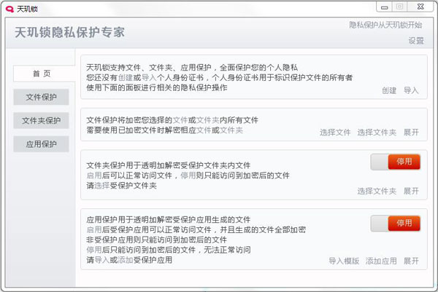
Task: Click the inline 导入 link in certificate text
Action: pos(149,77)
